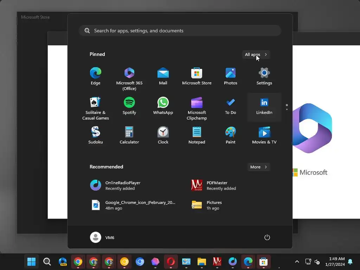Switch to Microsoft Edge taskbar icon
The image size is (360, 270).
248,262
